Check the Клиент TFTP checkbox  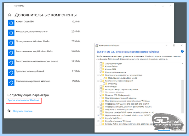pos(101,69)
